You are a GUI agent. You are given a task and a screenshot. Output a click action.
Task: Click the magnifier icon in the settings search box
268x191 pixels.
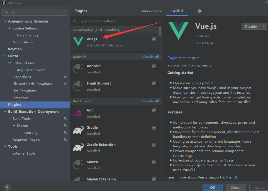tap(6, 12)
